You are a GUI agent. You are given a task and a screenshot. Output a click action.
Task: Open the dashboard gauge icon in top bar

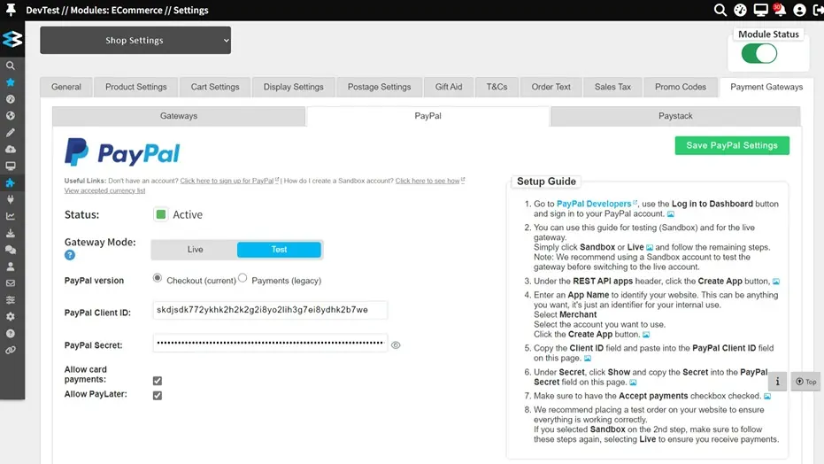click(740, 10)
